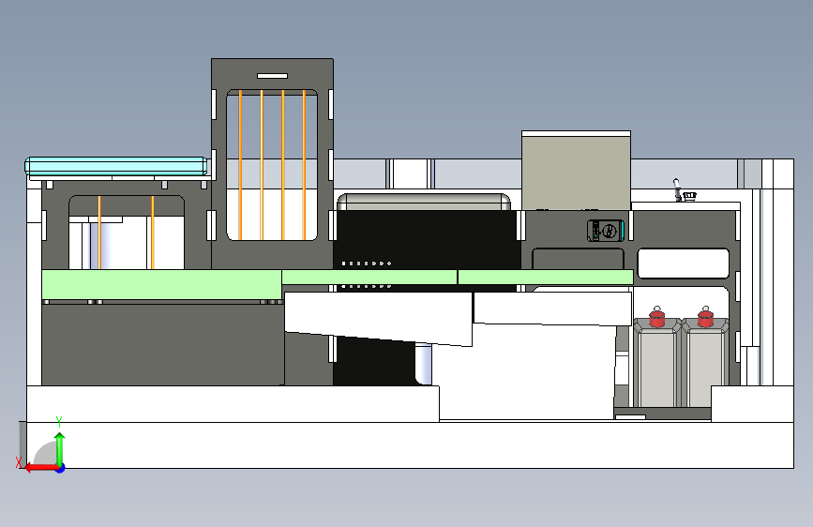Click the red X axis arrow of the triad
This screenshot has width=813, height=527.
[40, 468]
